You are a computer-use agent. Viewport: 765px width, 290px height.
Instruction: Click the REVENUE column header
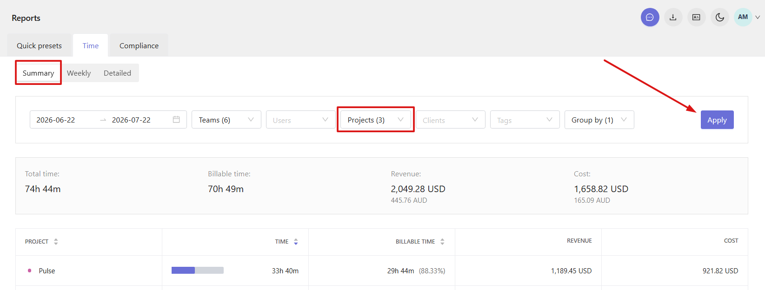(579, 241)
